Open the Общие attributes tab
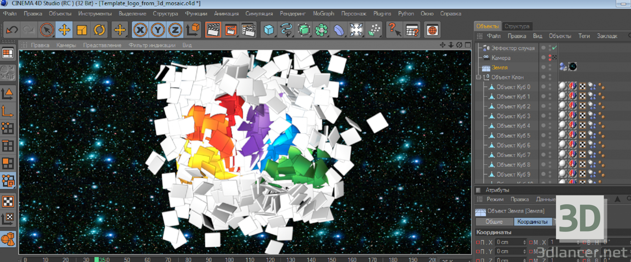The image size is (631, 262). pyautogui.click(x=494, y=222)
